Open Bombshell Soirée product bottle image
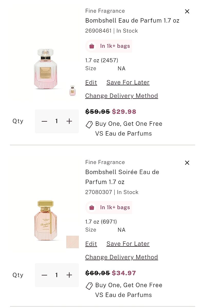The height and width of the screenshot is (308, 205). click(x=45, y=220)
